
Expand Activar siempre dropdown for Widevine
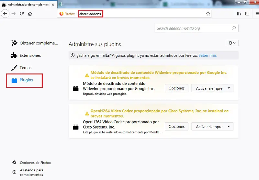click(212, 88)
